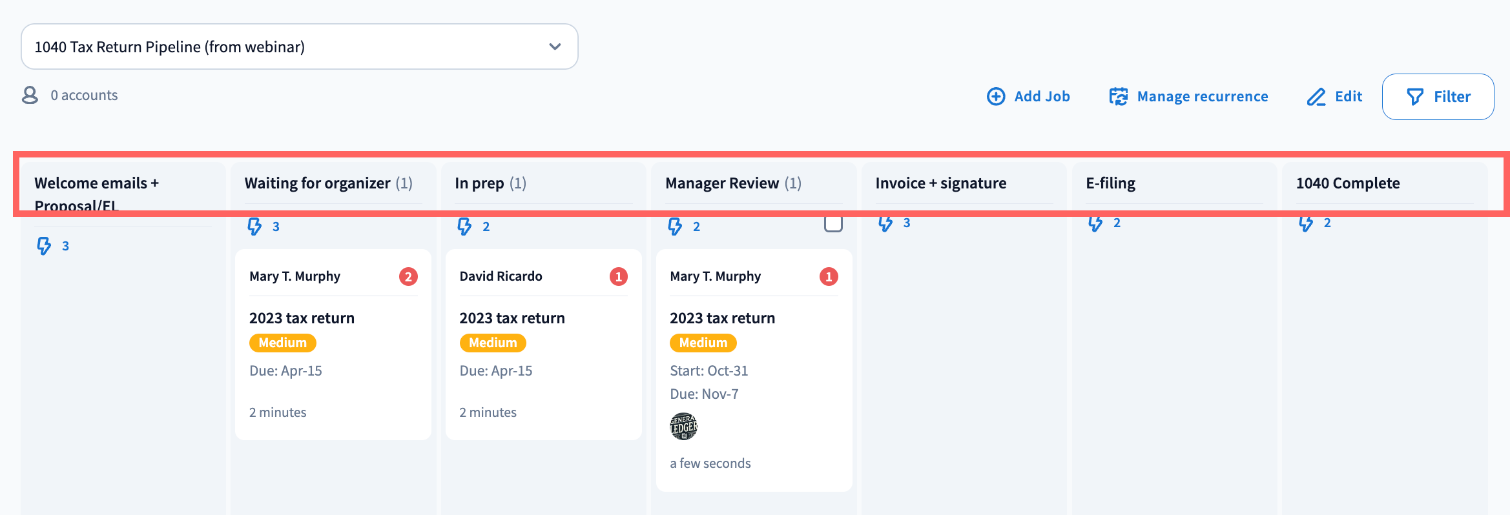
Task: Open Manage recurrence
Action: 1188,97
